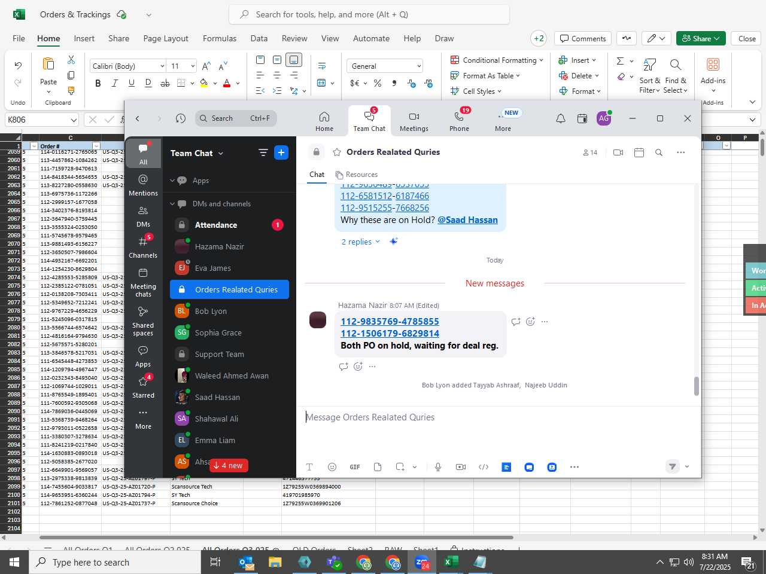The image size is (766, 574).
Task: Search within Orders Realated Quries chat
Action: pos(658,152)
